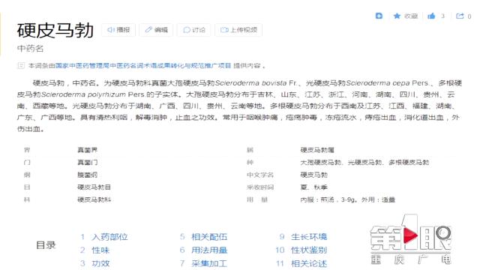The width and height of the screenshot is (480, 270).
Task: Click the blue plus add icon
Action: (x=379, y=16)
